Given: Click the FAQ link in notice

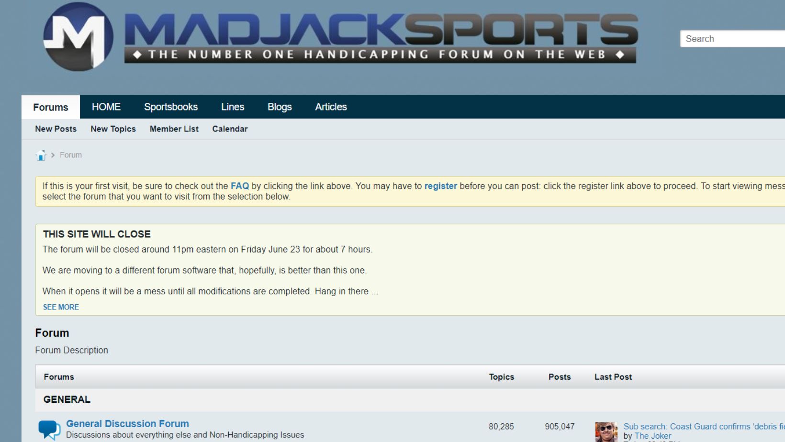Looking at the screenshot, I should 240,186.
